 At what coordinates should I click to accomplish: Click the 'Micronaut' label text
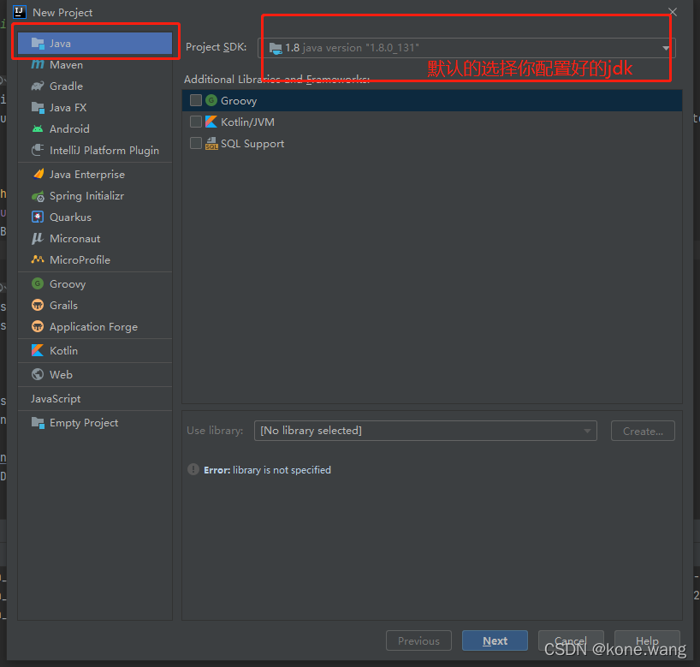click(x=75, y=239)
